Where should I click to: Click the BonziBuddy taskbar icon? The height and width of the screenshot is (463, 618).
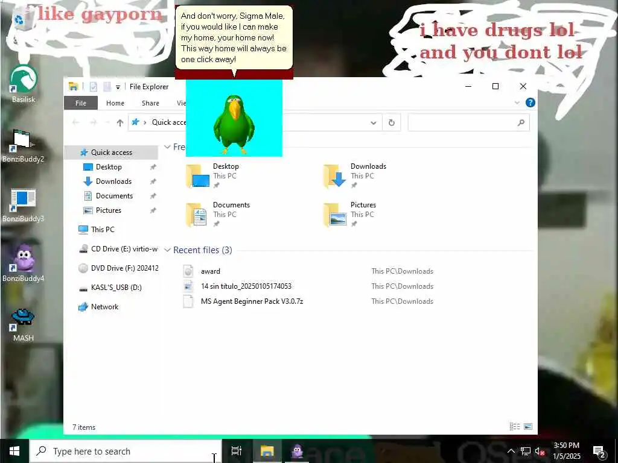pos(297,451)
